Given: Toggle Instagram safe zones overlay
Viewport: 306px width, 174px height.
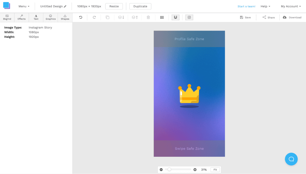Looking at the screenshot, I should [189, 17].
